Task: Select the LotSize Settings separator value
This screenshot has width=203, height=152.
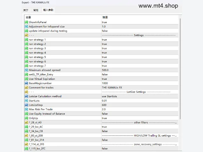Action: tap(136, 92)
